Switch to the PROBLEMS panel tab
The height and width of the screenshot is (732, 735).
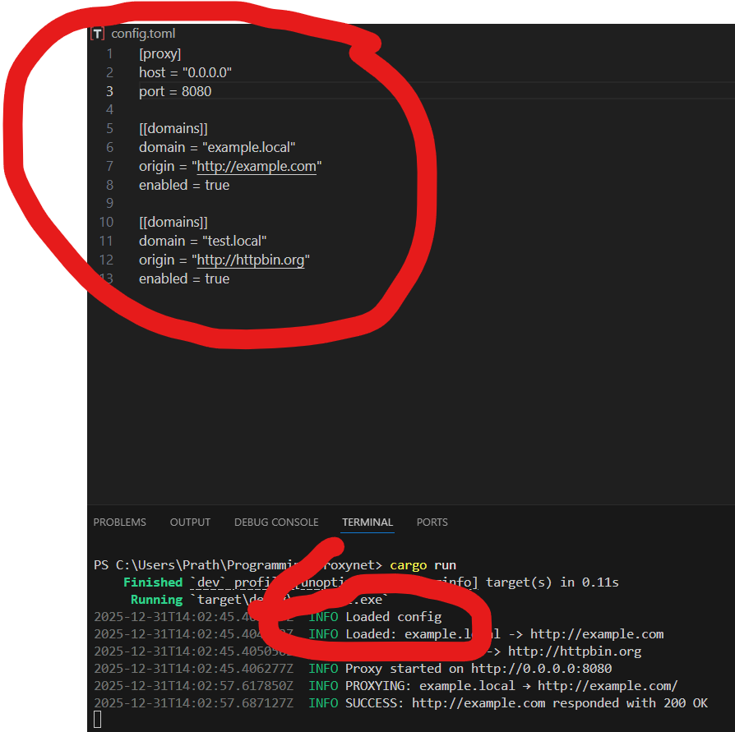[x=119, y=522]
